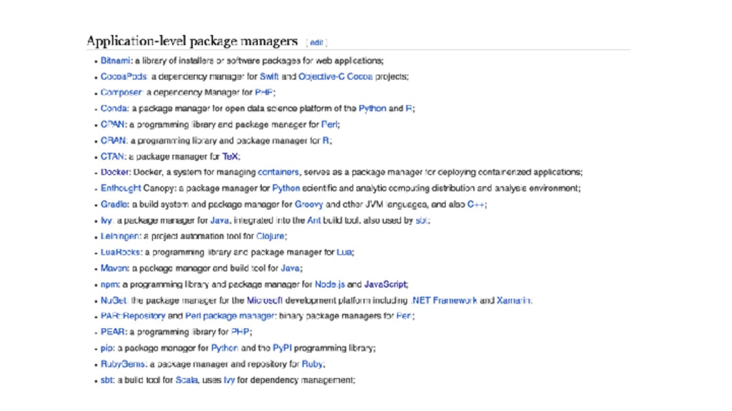Viewport: 732px width, 411px height.
Task: Open the Composer link
Action: [121, 92]
